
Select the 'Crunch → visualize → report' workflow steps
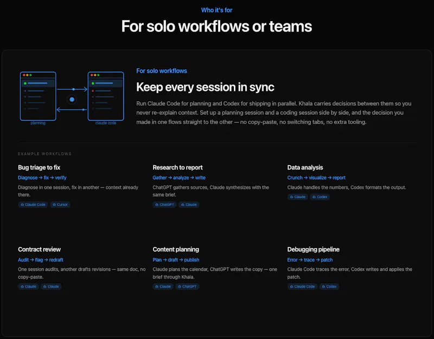[x=316, y=178]
